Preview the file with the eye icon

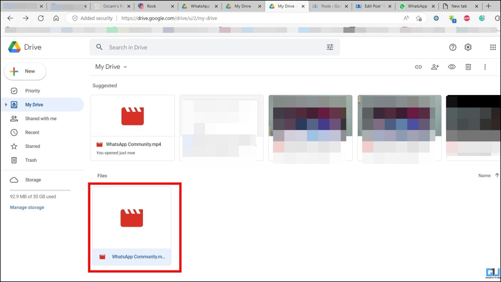coord(452,67)
